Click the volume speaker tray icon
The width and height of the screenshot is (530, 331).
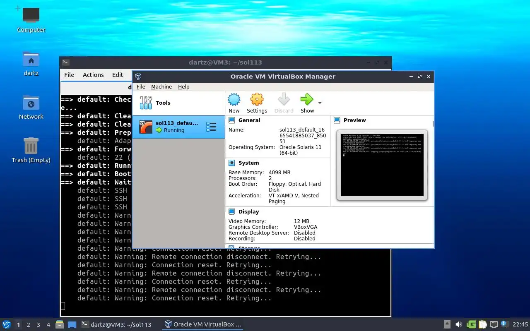[459, 324]
